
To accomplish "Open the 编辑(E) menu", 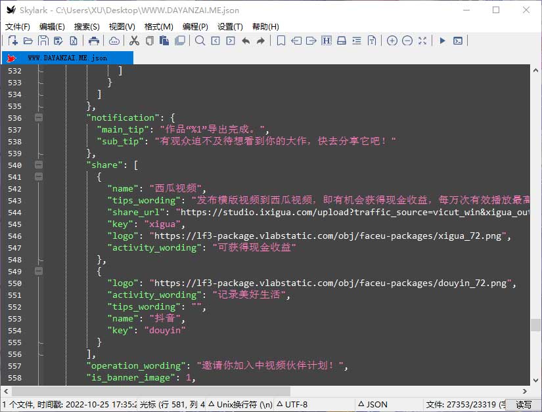I will 52,26.
